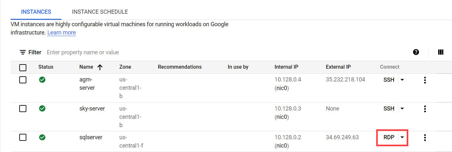Select the agm-server checkbox

[23, 80]
